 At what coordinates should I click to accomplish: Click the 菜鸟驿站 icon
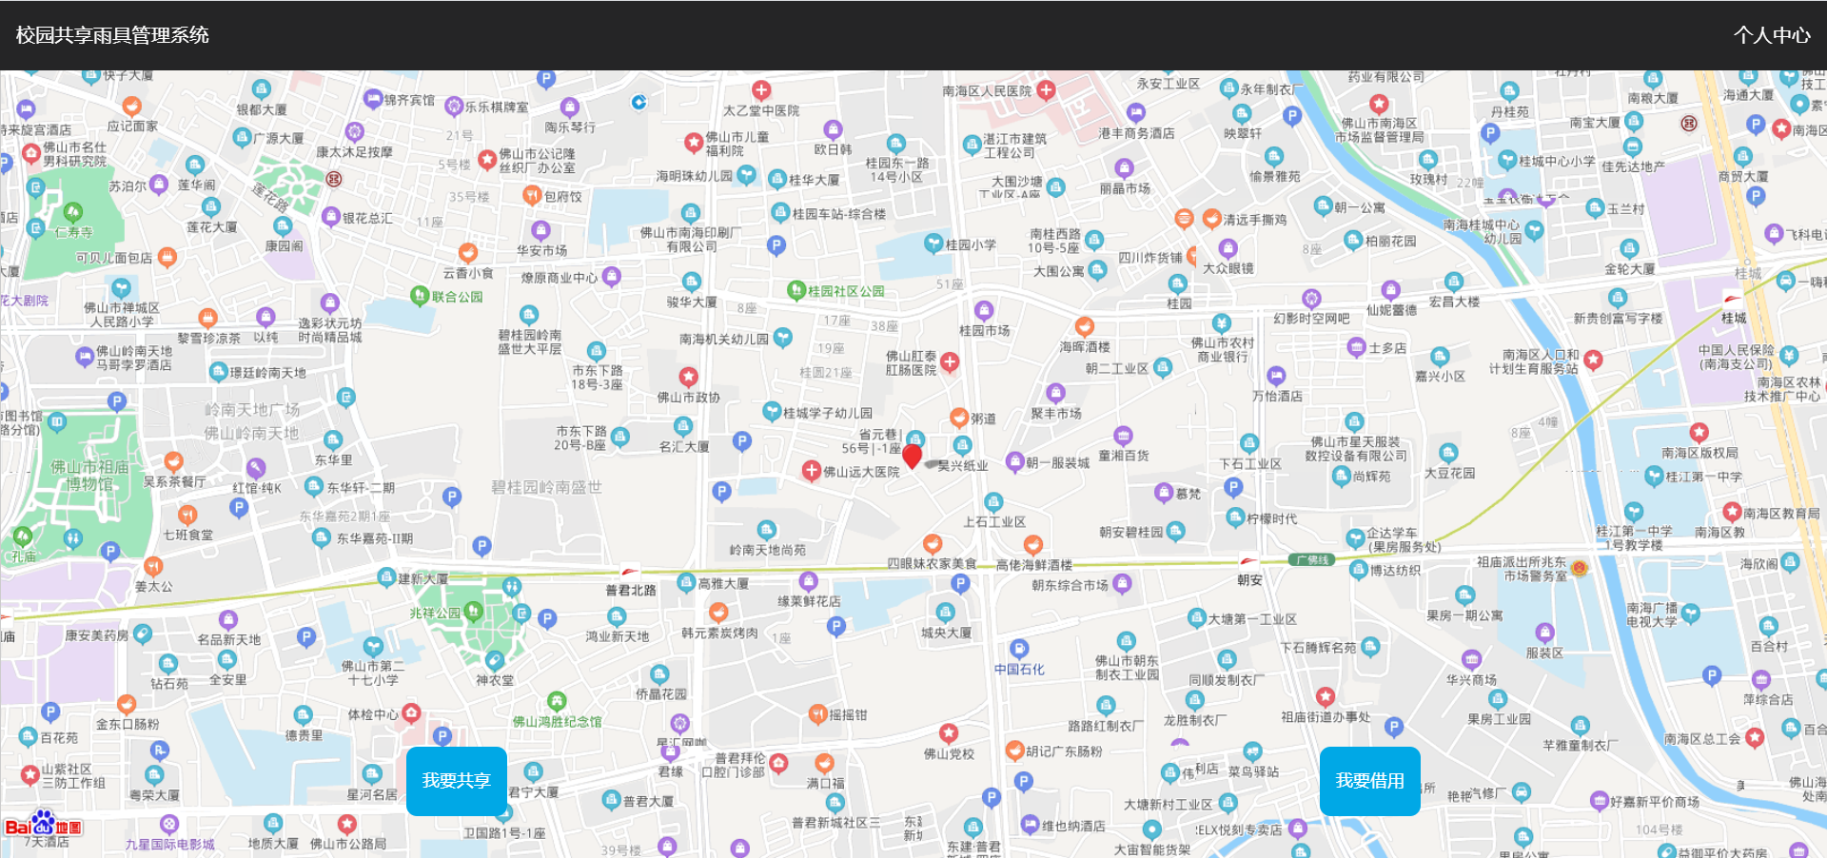tap(1252, 752)
